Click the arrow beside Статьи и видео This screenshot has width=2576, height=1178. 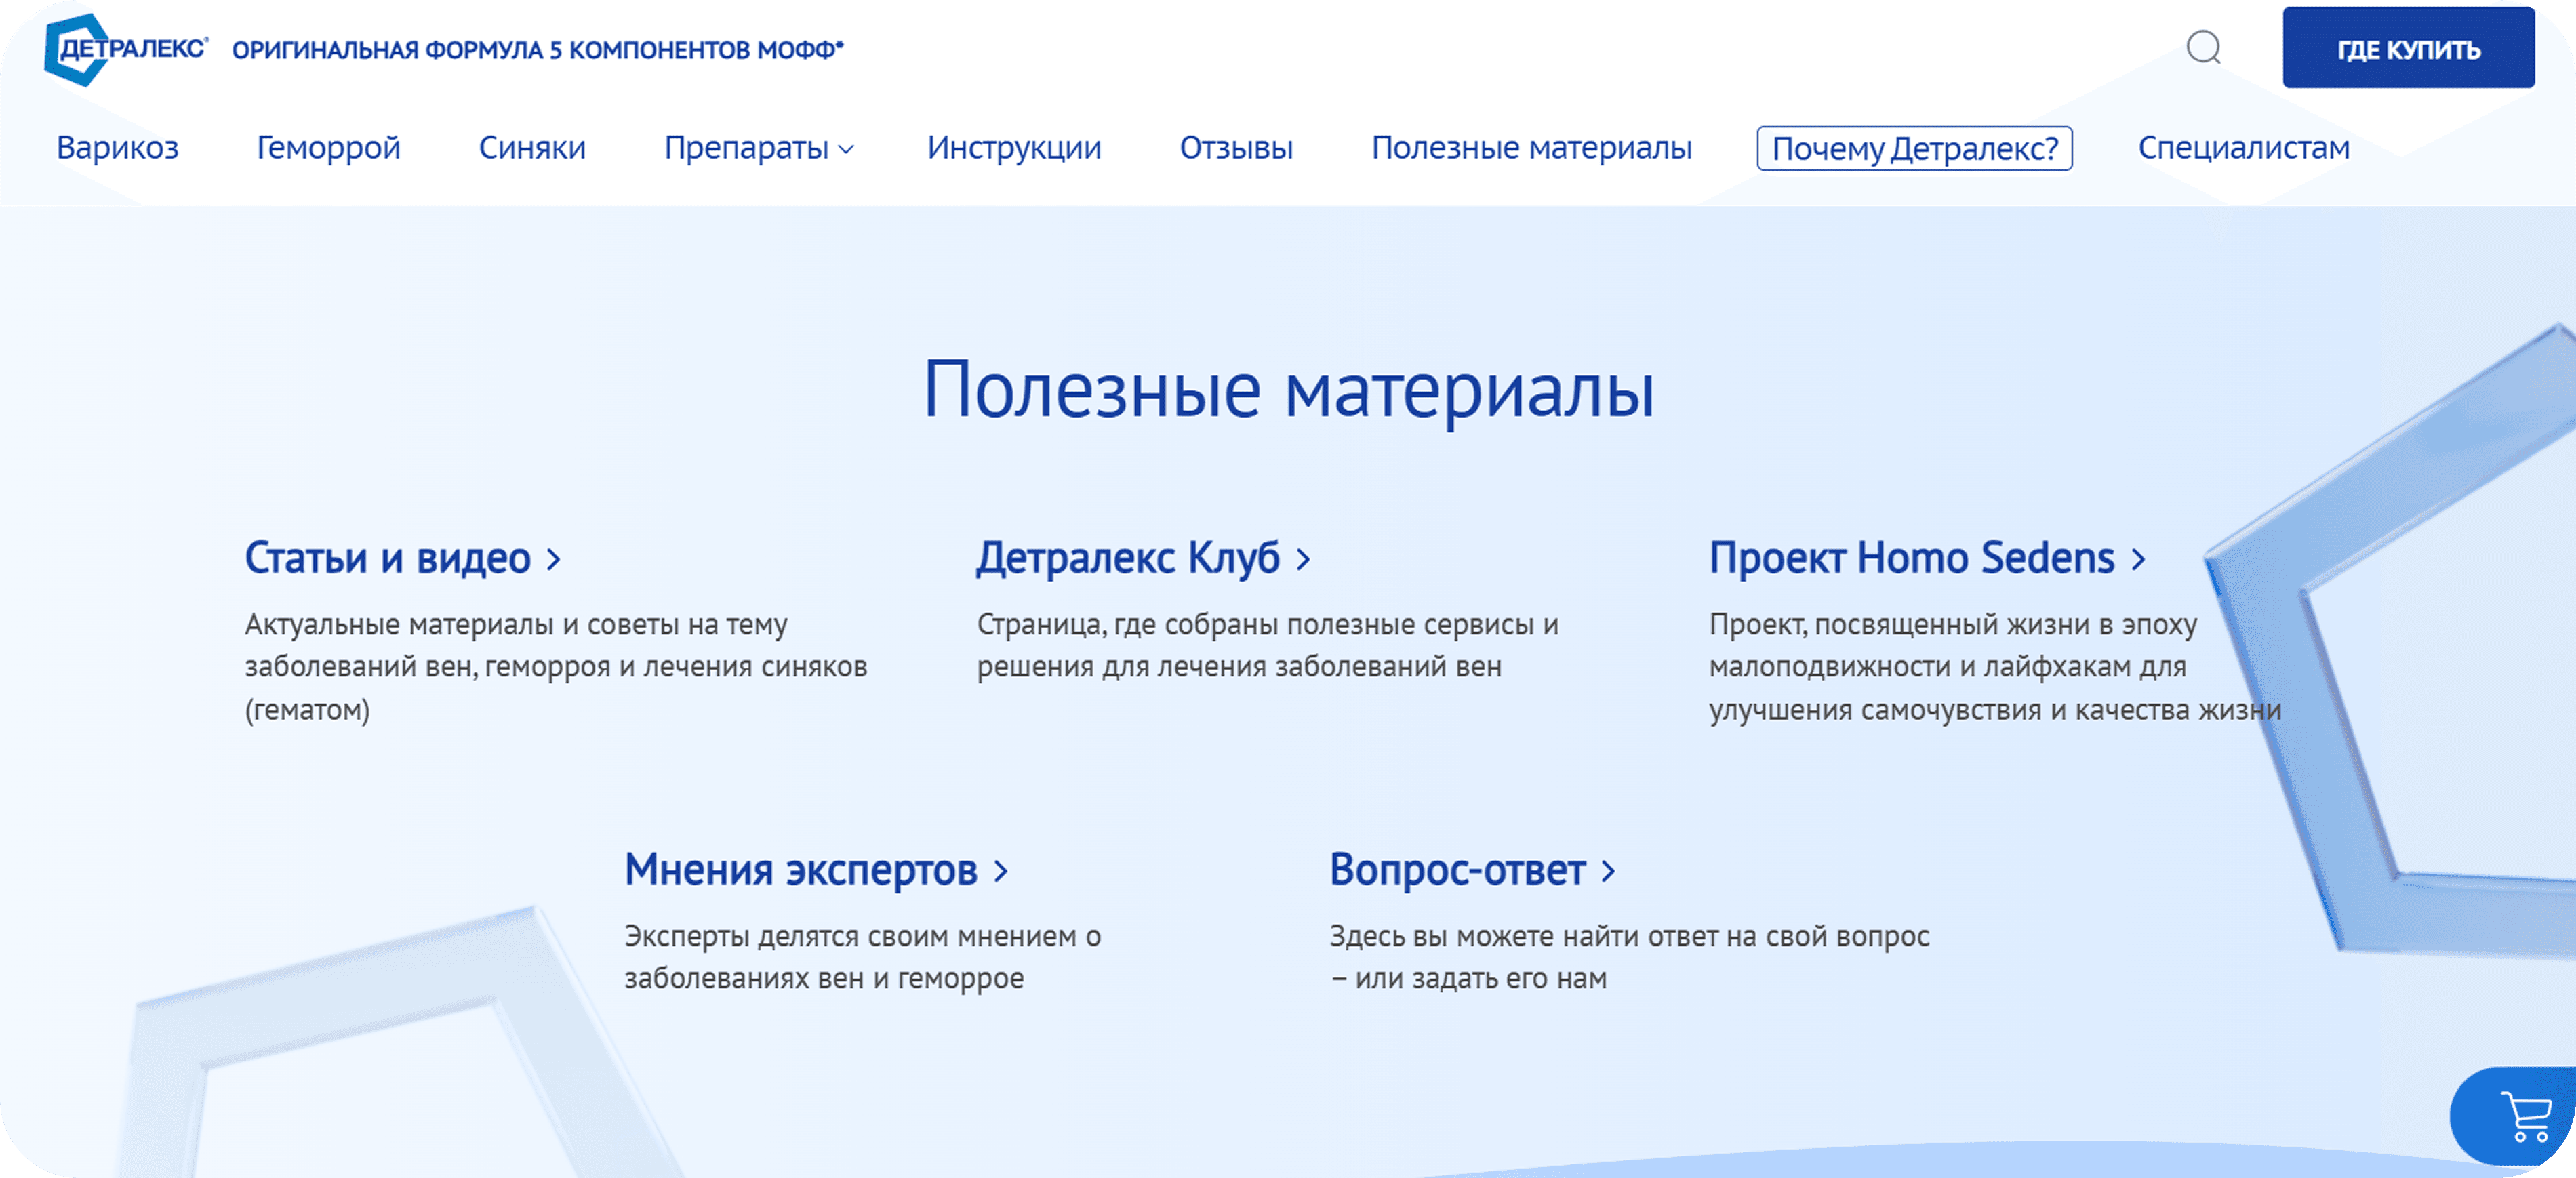coord(553,559)
